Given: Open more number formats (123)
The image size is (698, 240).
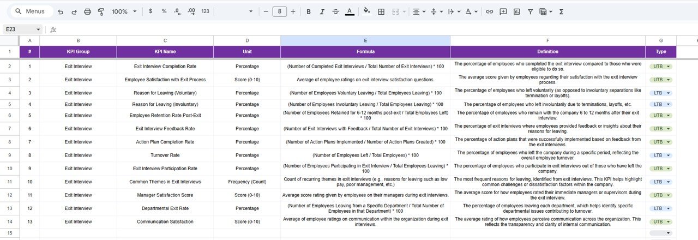Looking at the screenshot, I should point(205,11).
